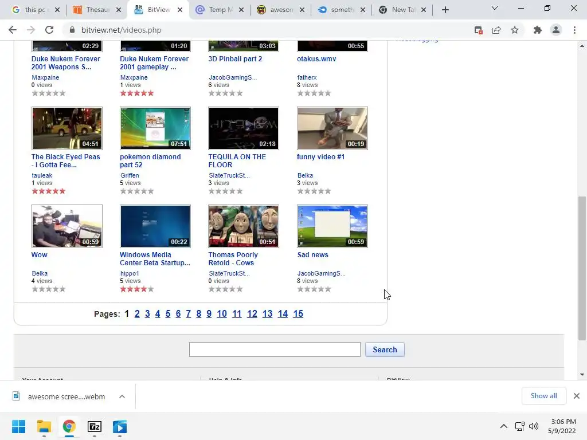Close the BitView tab
This screenshot has height=440, width=587.
coord(180,10)
